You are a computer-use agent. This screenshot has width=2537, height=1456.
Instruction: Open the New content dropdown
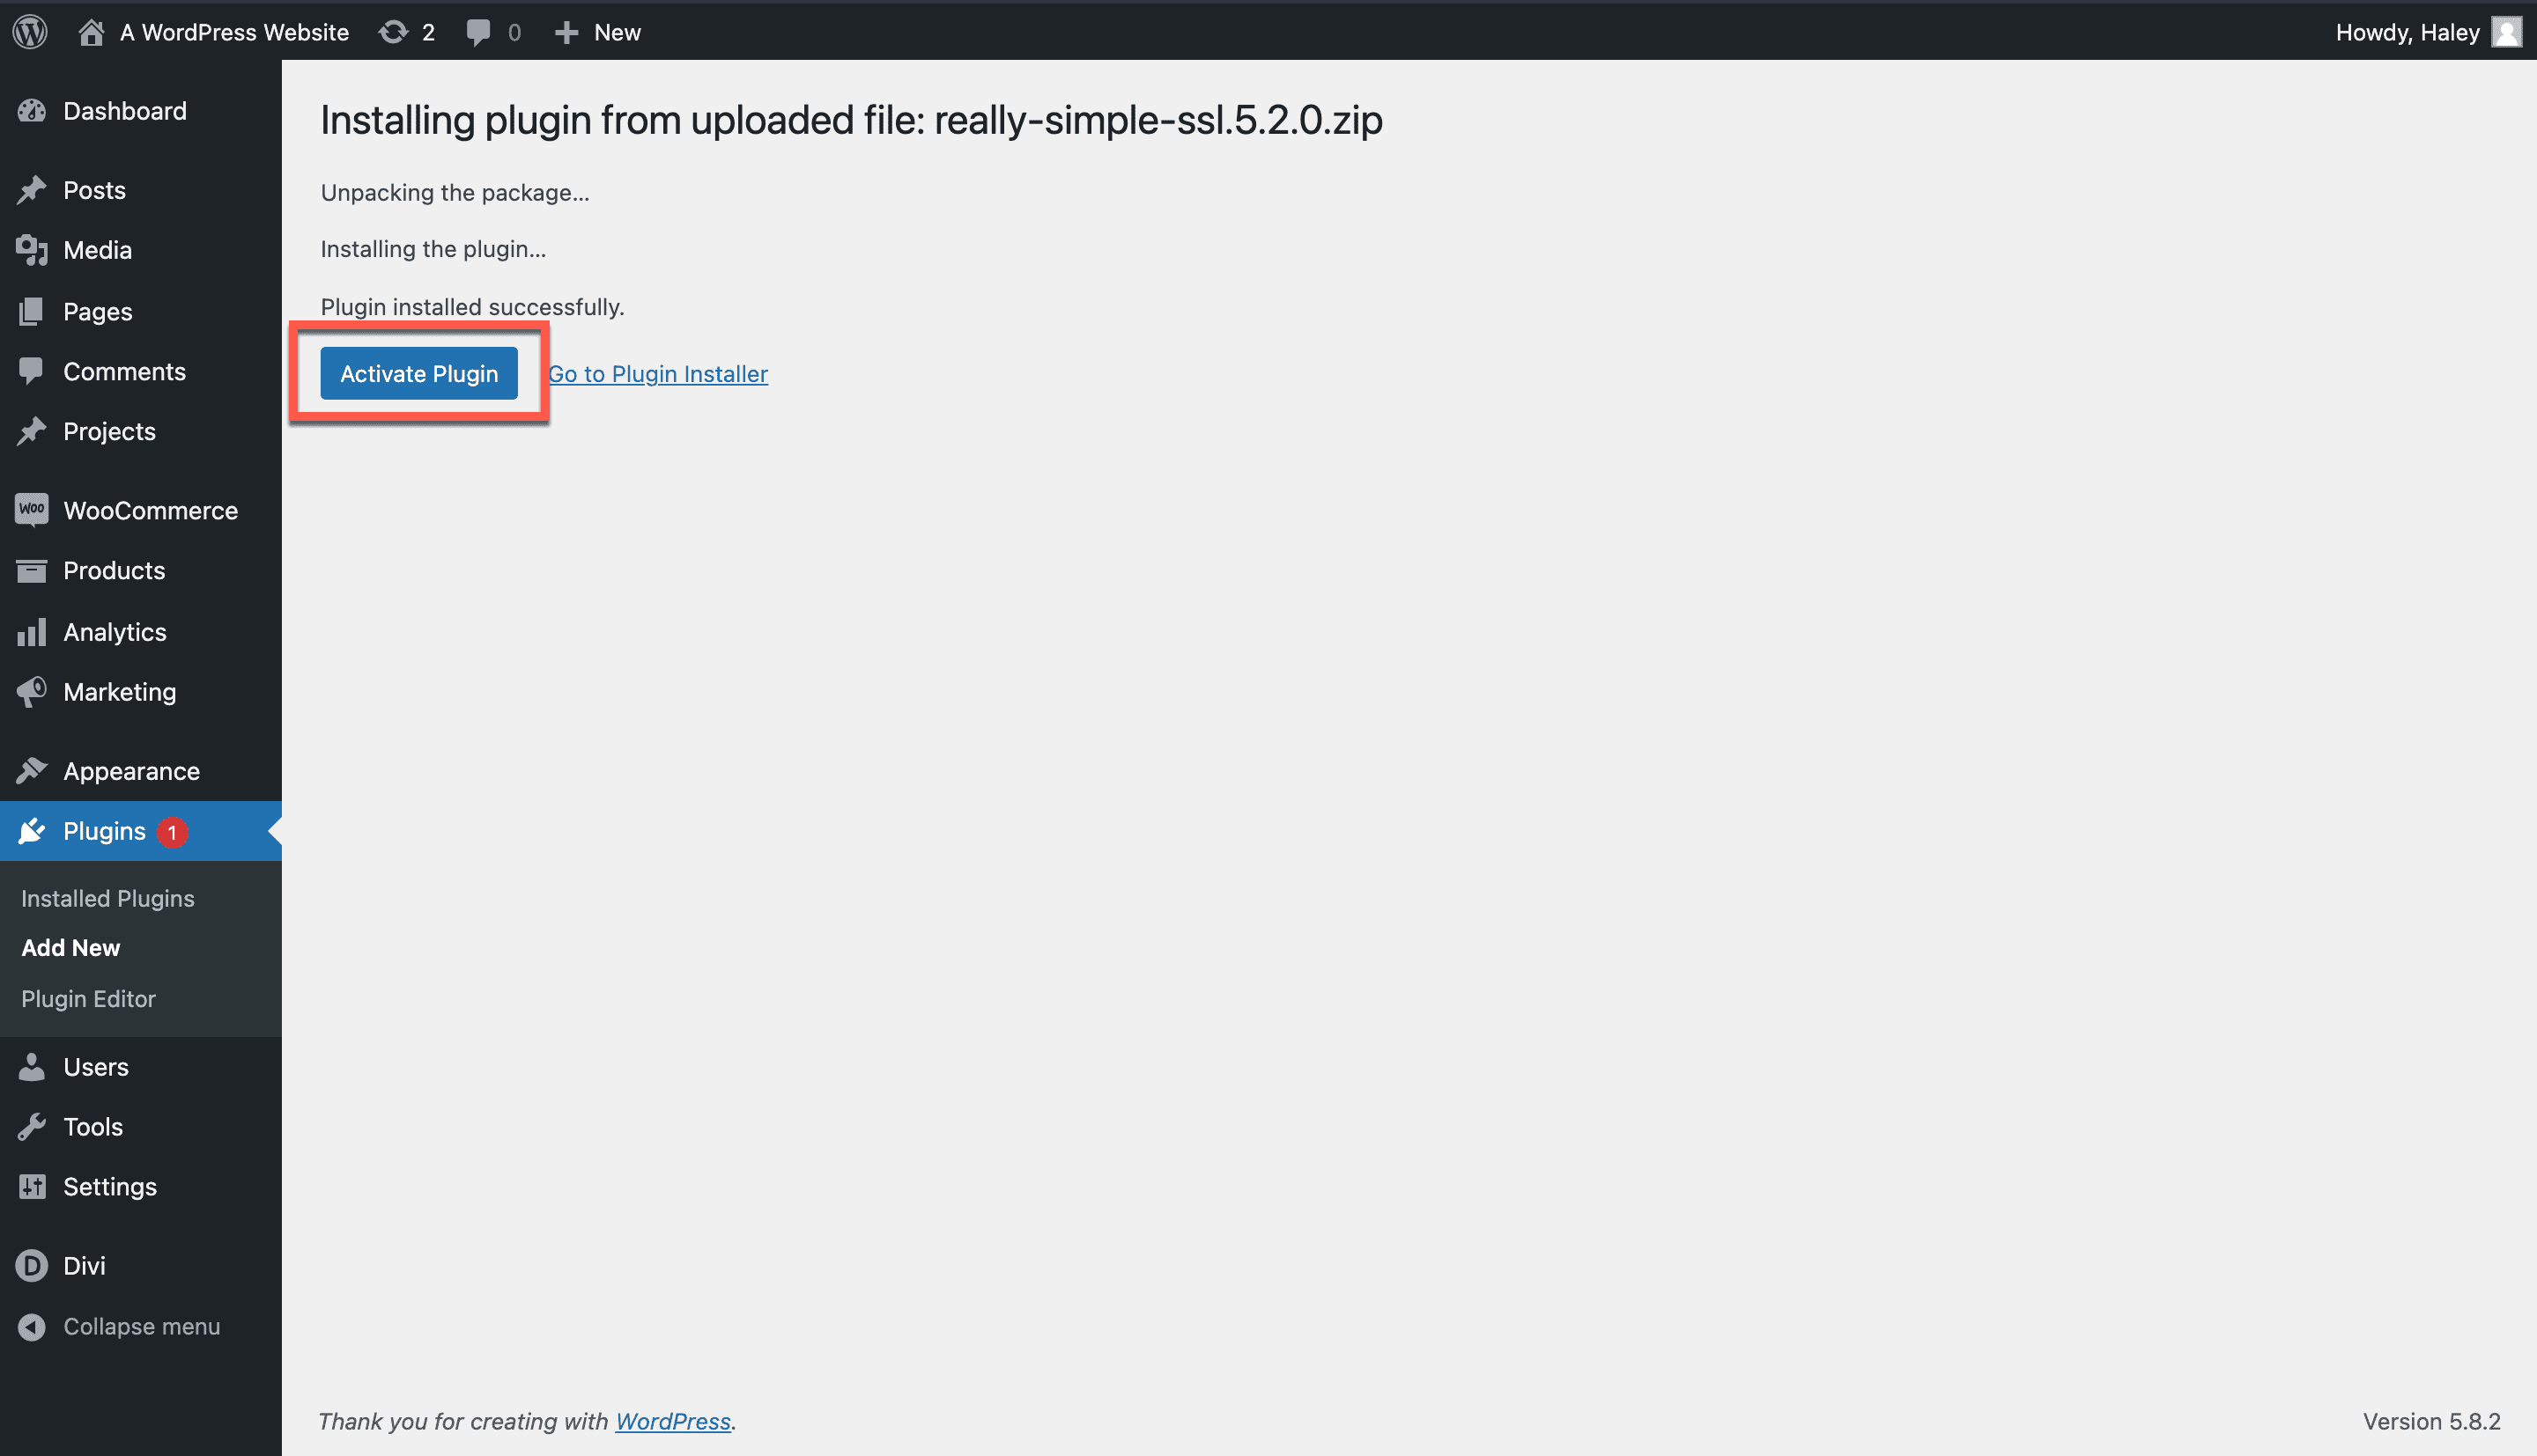click(598, 32)
